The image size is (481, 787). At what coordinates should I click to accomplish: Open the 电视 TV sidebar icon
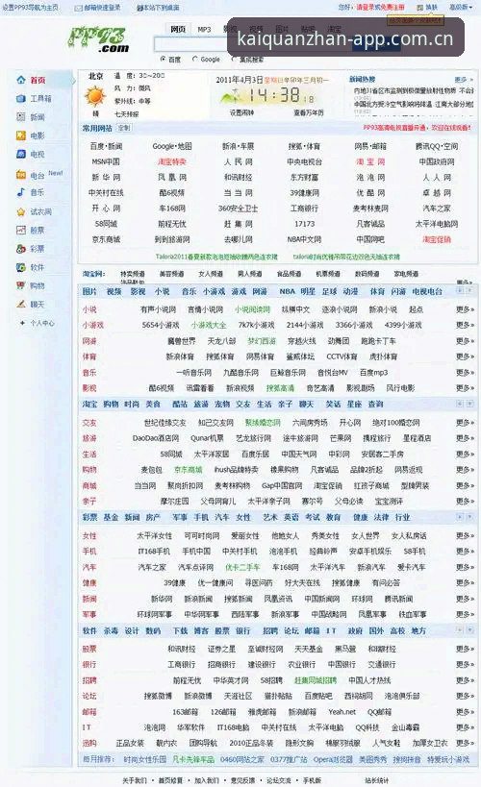point(21,154)
